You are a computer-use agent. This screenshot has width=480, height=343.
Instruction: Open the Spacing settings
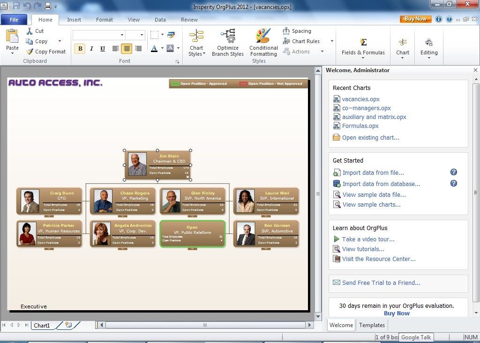coord(297,31)
